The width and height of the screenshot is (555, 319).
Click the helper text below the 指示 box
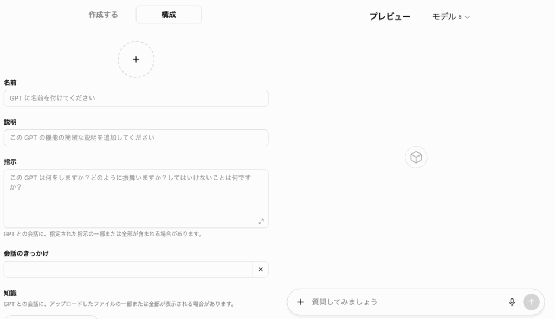pyautogui.click(x=103, y=234)
